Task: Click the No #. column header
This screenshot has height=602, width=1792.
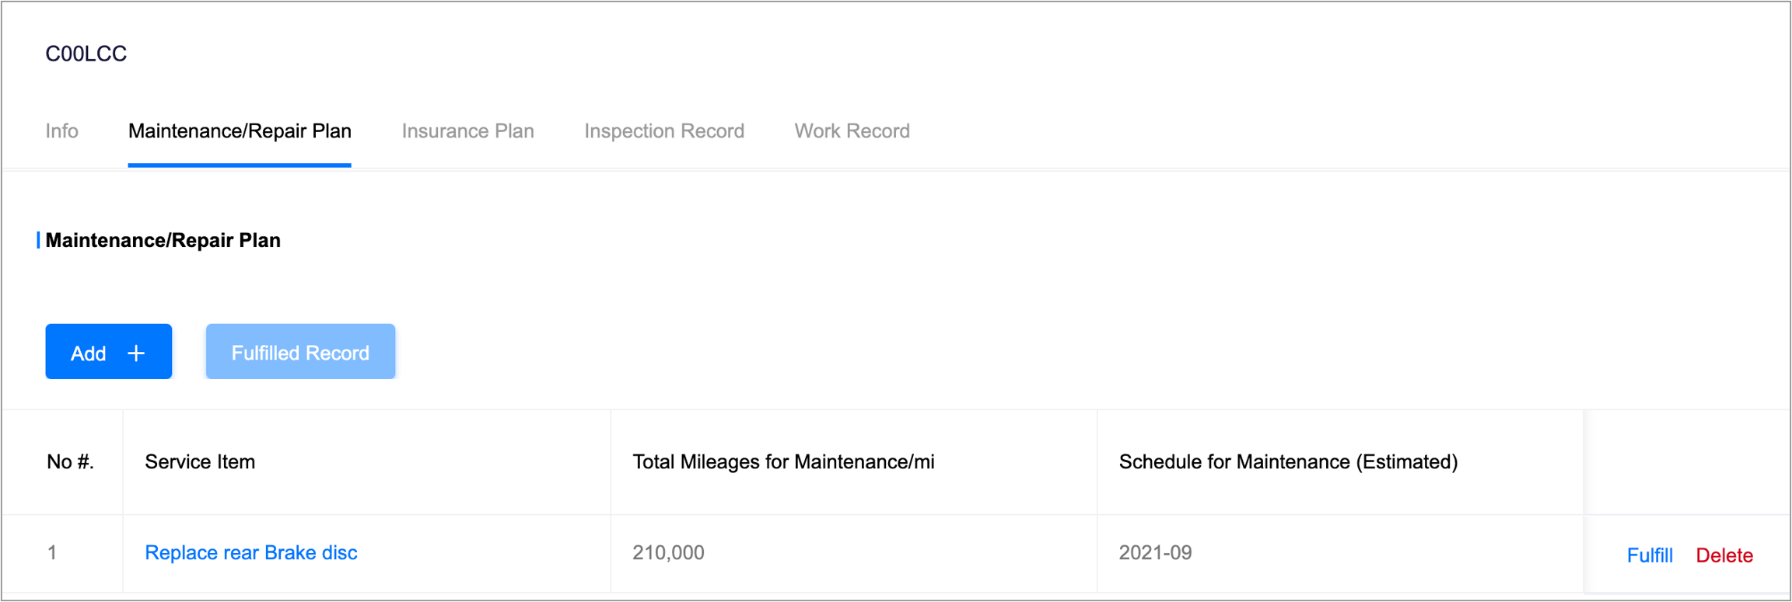Action: [70, 462]
